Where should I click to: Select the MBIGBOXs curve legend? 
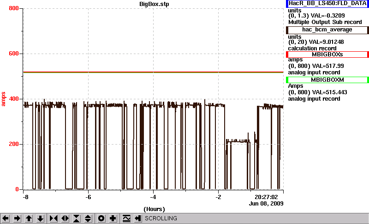pyautogui.click(x=327, y=54)
